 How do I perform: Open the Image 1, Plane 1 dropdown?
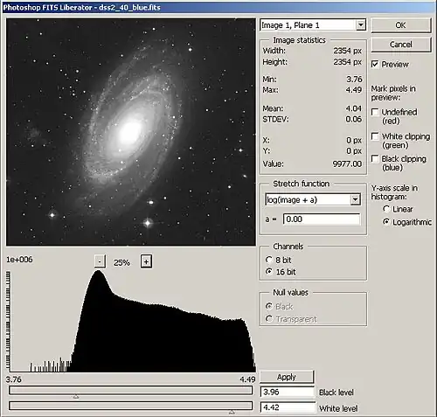361,25
